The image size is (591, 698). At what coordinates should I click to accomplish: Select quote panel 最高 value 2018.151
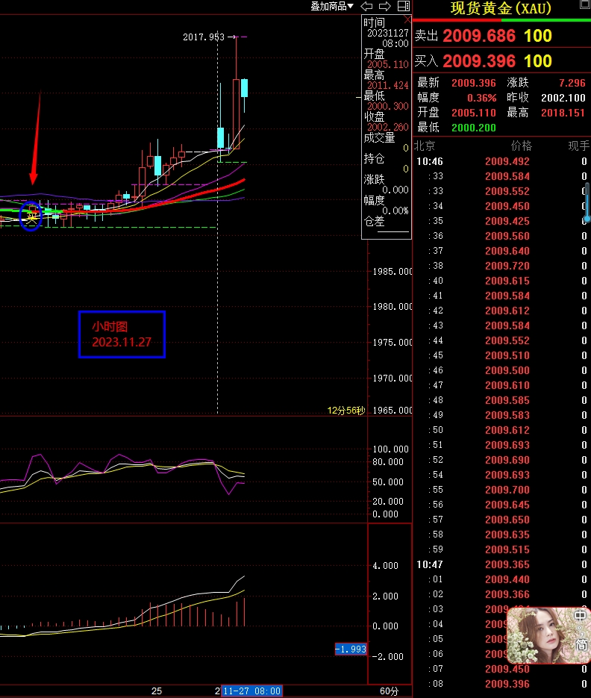(x=563, y=113)
